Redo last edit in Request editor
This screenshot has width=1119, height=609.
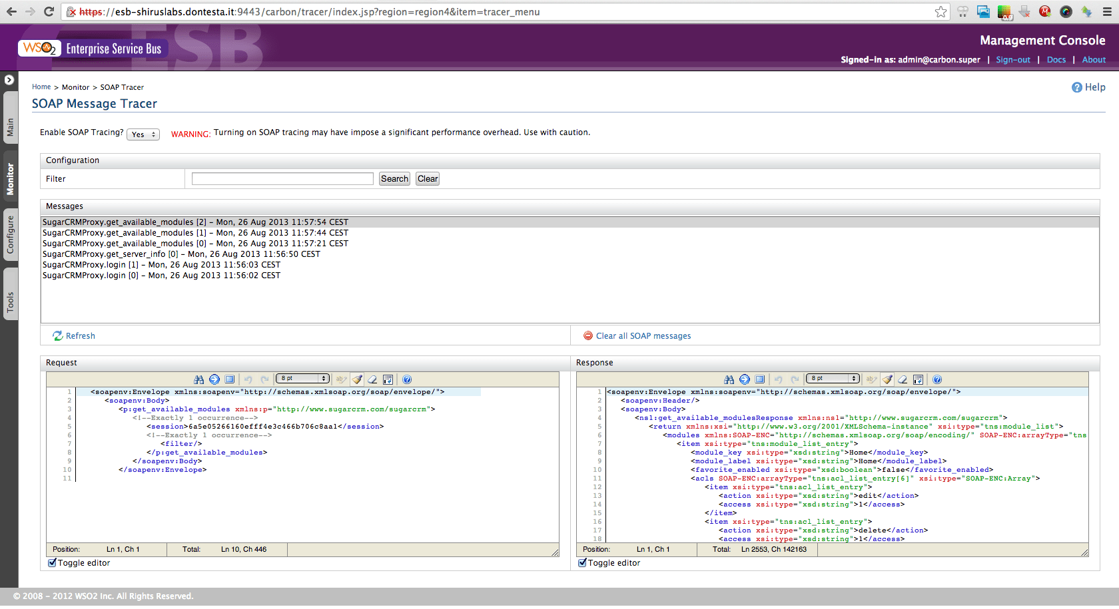[x=264, y=379]
